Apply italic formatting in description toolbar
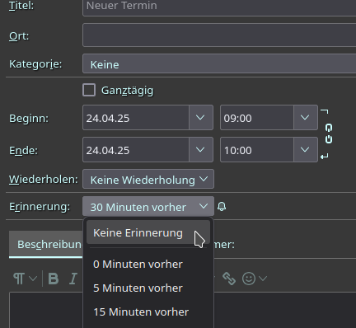 coord(73,279)
